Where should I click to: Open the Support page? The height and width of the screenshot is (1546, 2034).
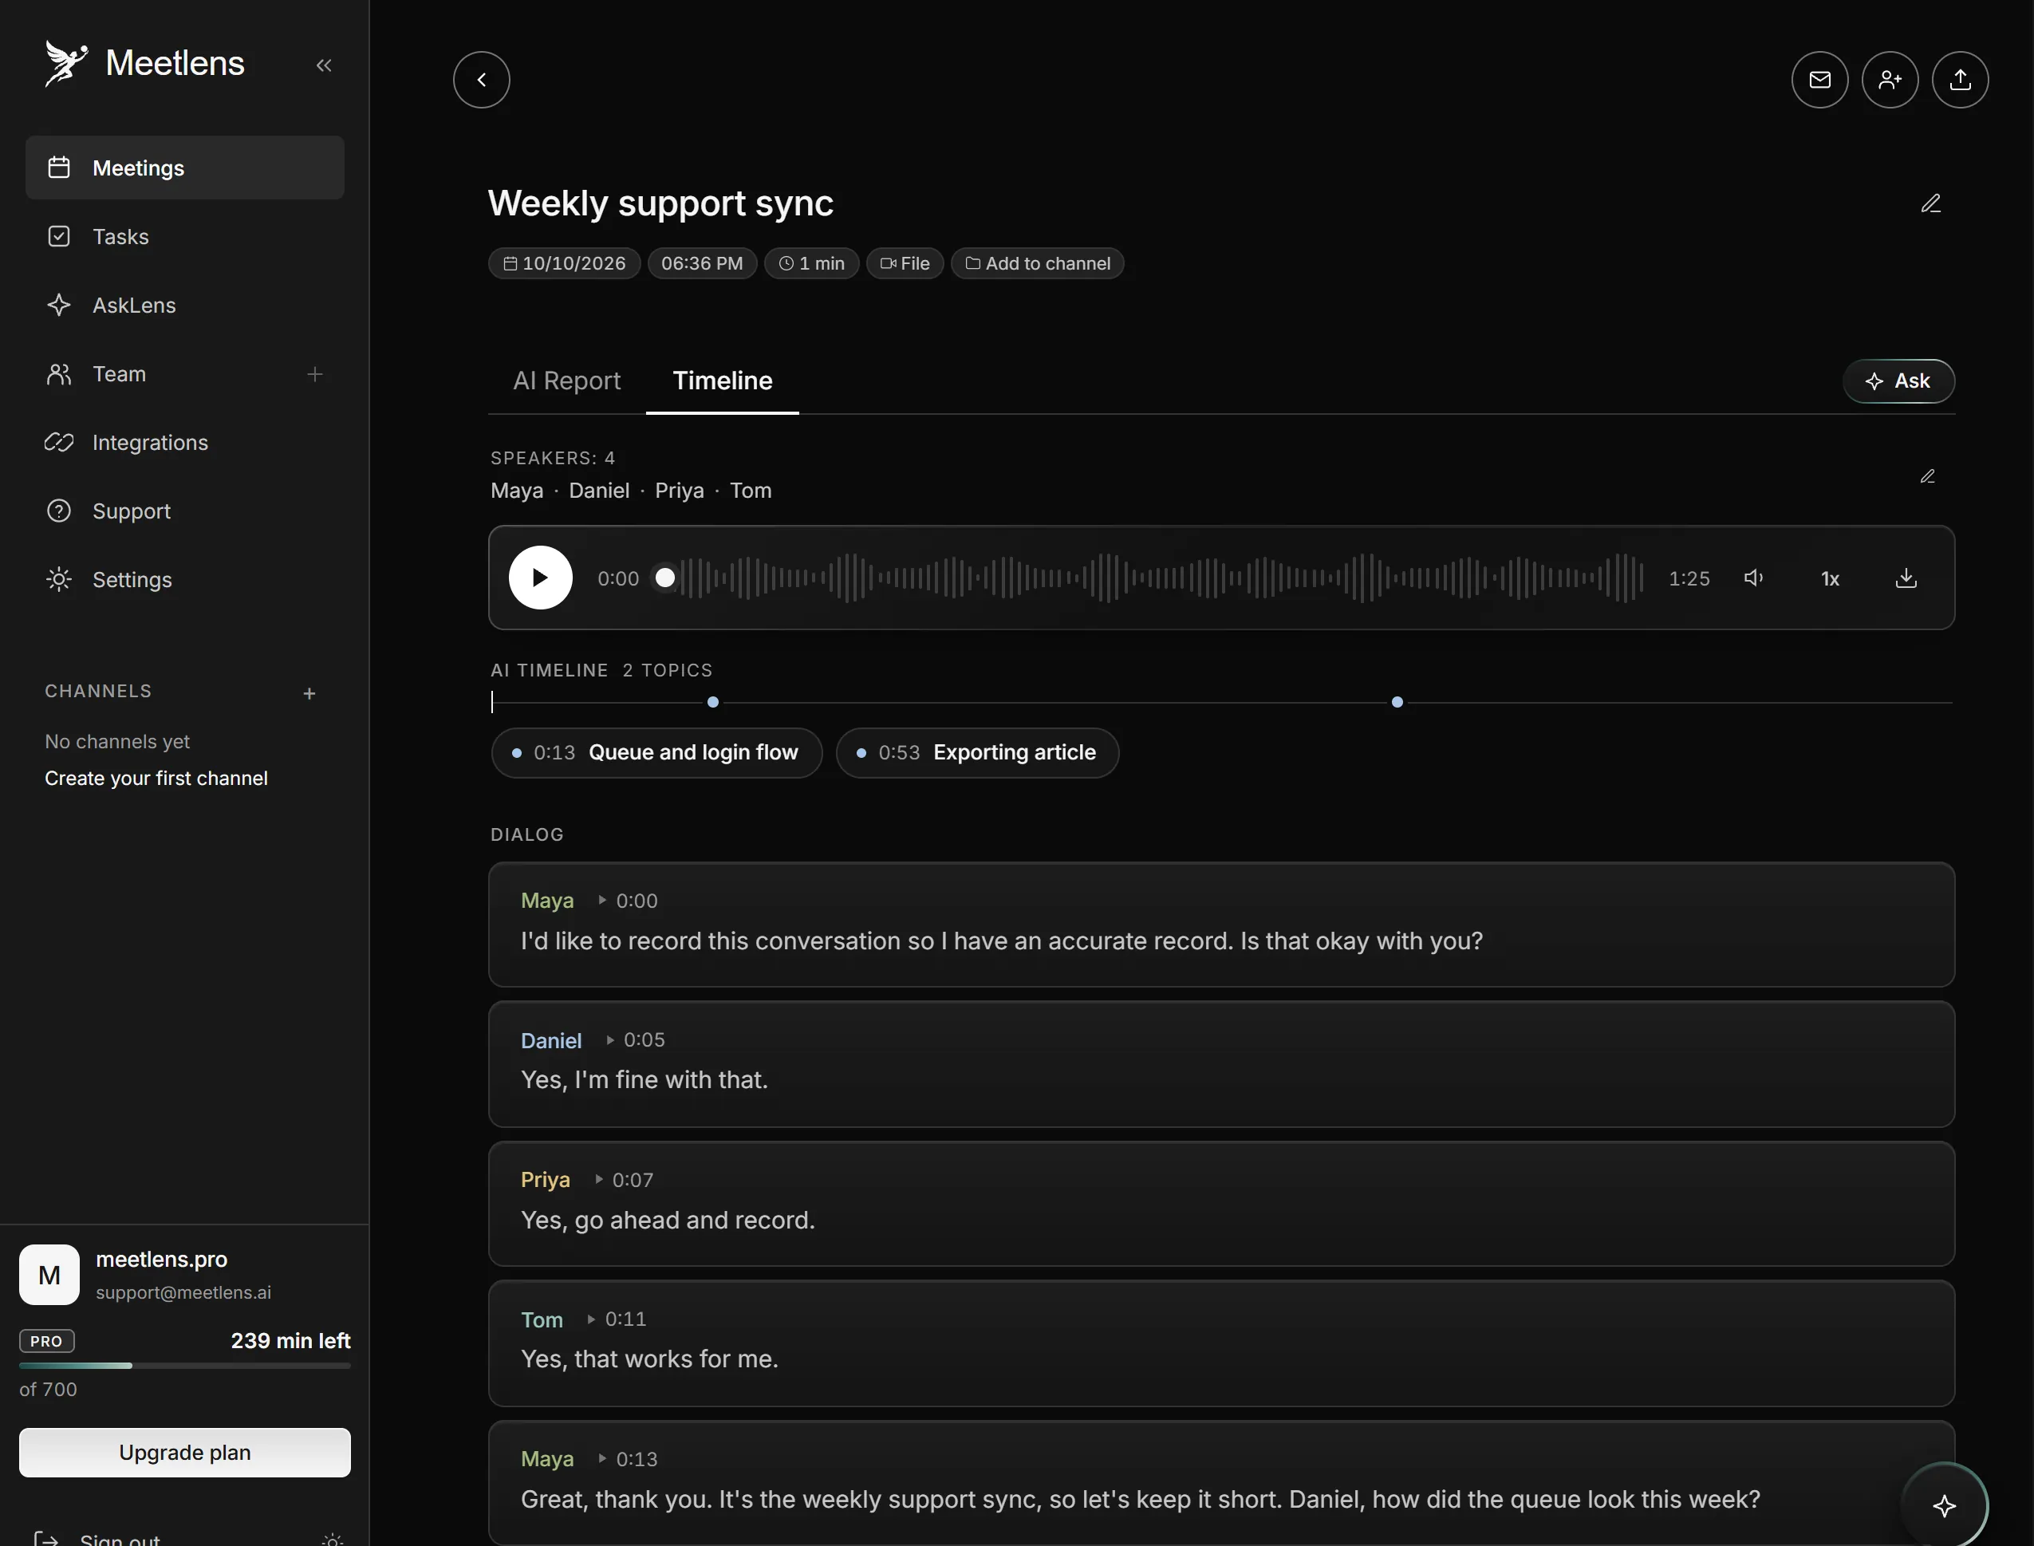[x=185, y=511]
